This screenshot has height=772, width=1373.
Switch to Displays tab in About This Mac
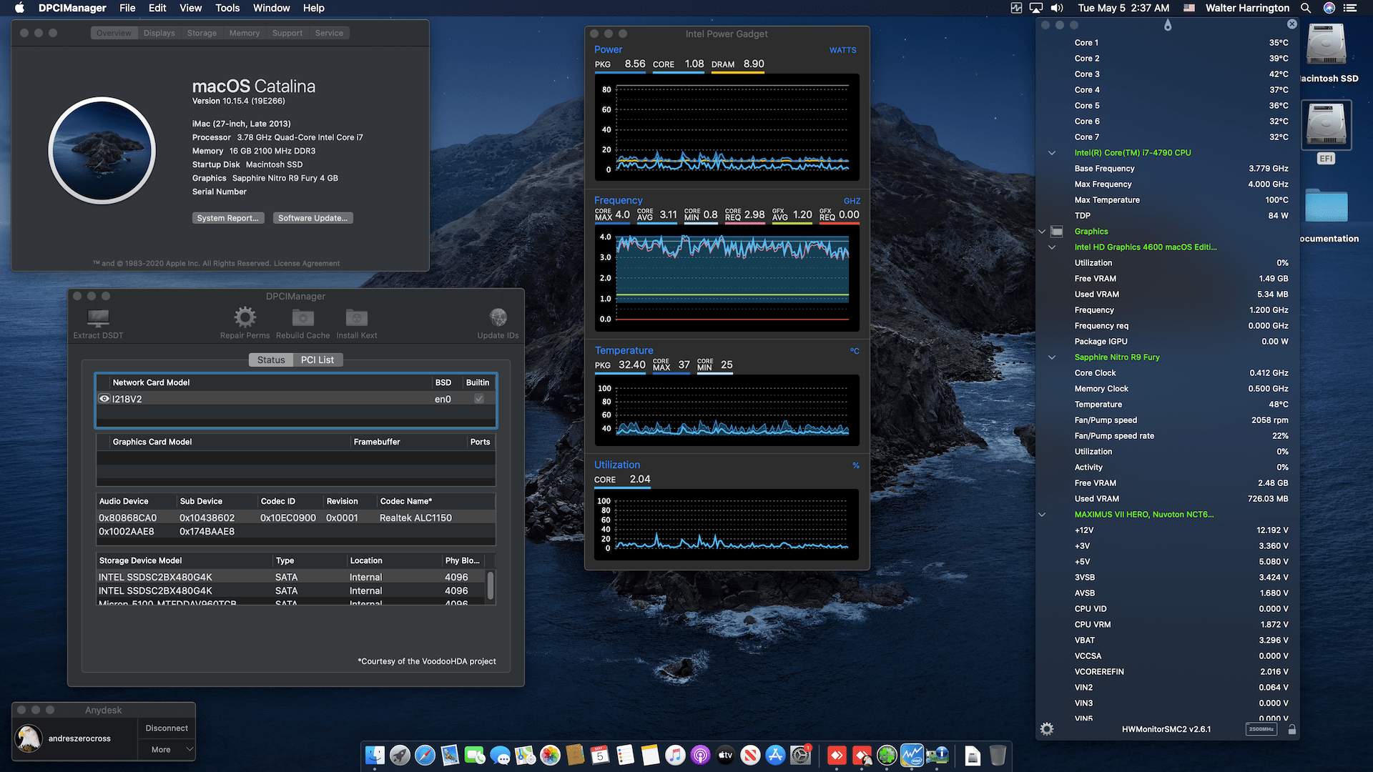159,33
